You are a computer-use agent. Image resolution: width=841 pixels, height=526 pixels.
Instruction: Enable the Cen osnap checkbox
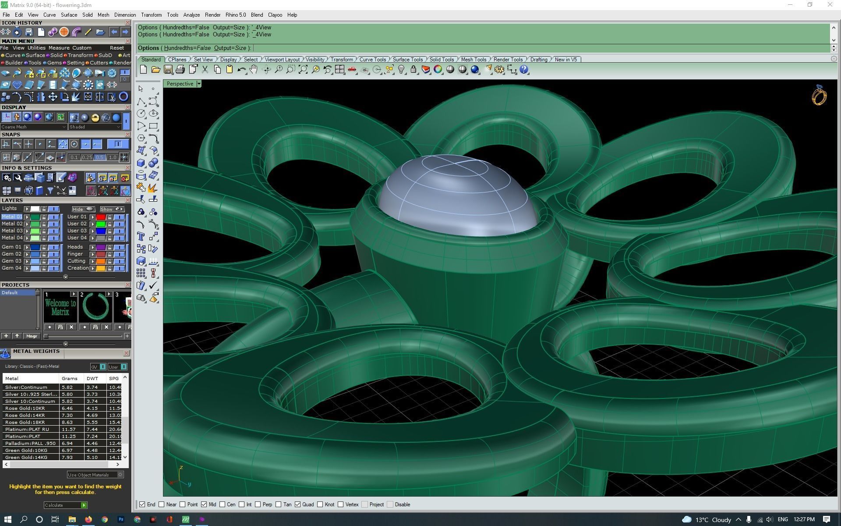point(223,505)
